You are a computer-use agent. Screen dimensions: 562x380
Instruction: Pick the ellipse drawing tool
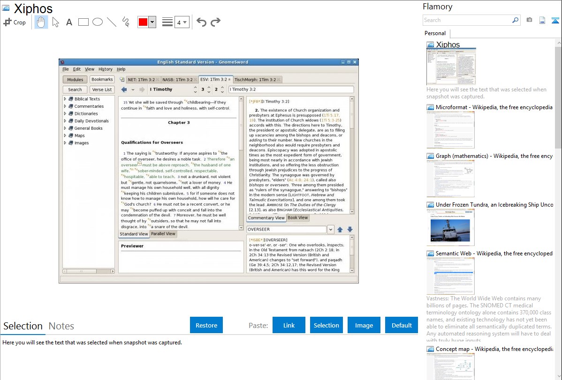[98, 22]
